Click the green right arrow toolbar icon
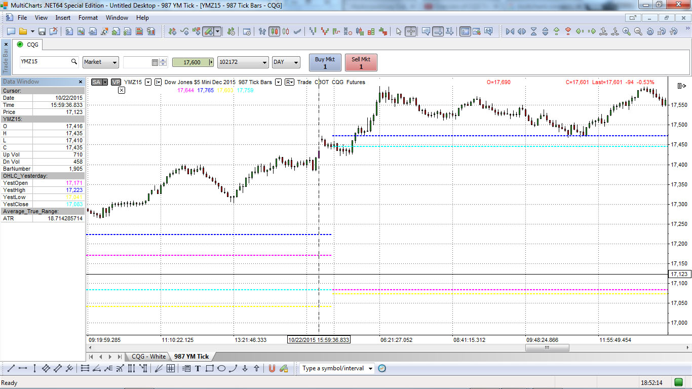 [592, 31]
